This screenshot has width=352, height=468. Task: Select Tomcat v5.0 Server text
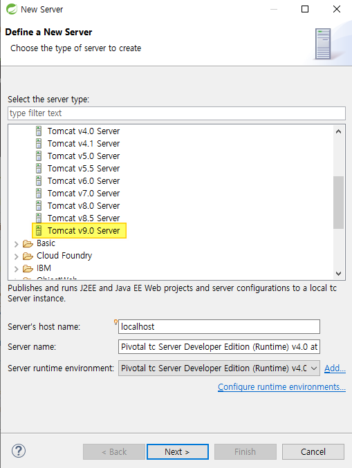pos(84,156)
